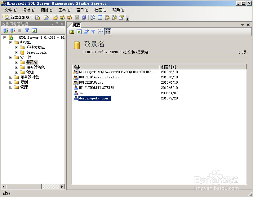Open the 文件(F) menu
The height and width of the screenshot is (197, 253).
11,10
